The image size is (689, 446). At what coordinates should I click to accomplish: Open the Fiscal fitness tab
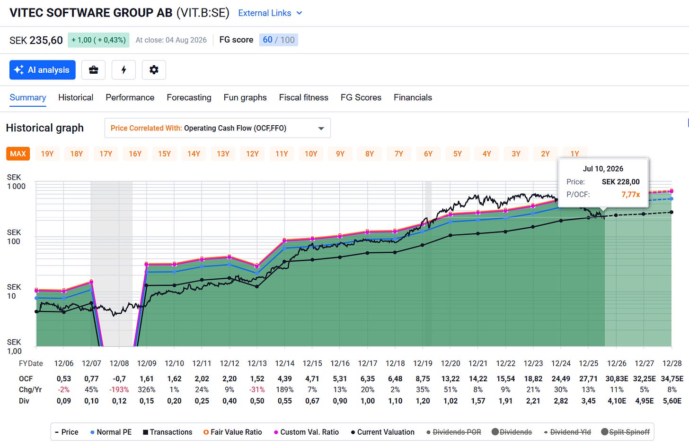303,97
